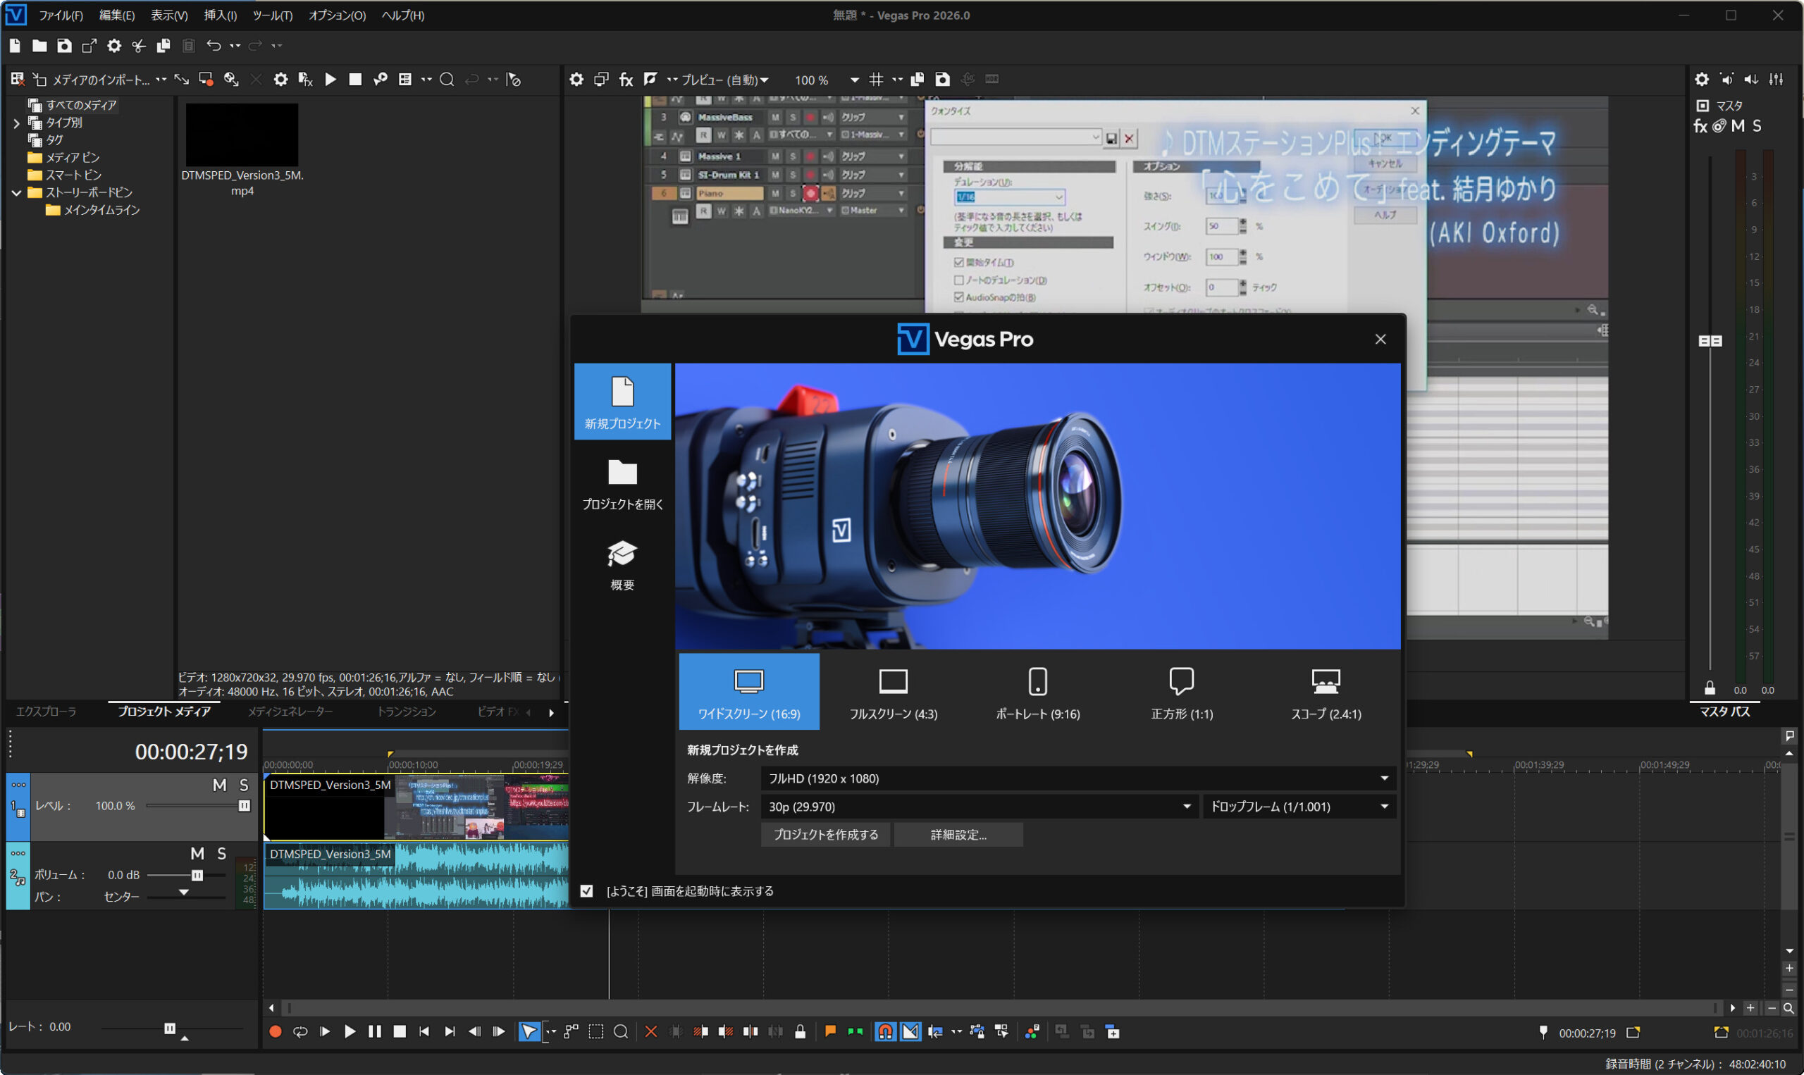Open the undo history dropdown
The width and height of the screenshot is (1804, 1075).
[x=235, y=46]
